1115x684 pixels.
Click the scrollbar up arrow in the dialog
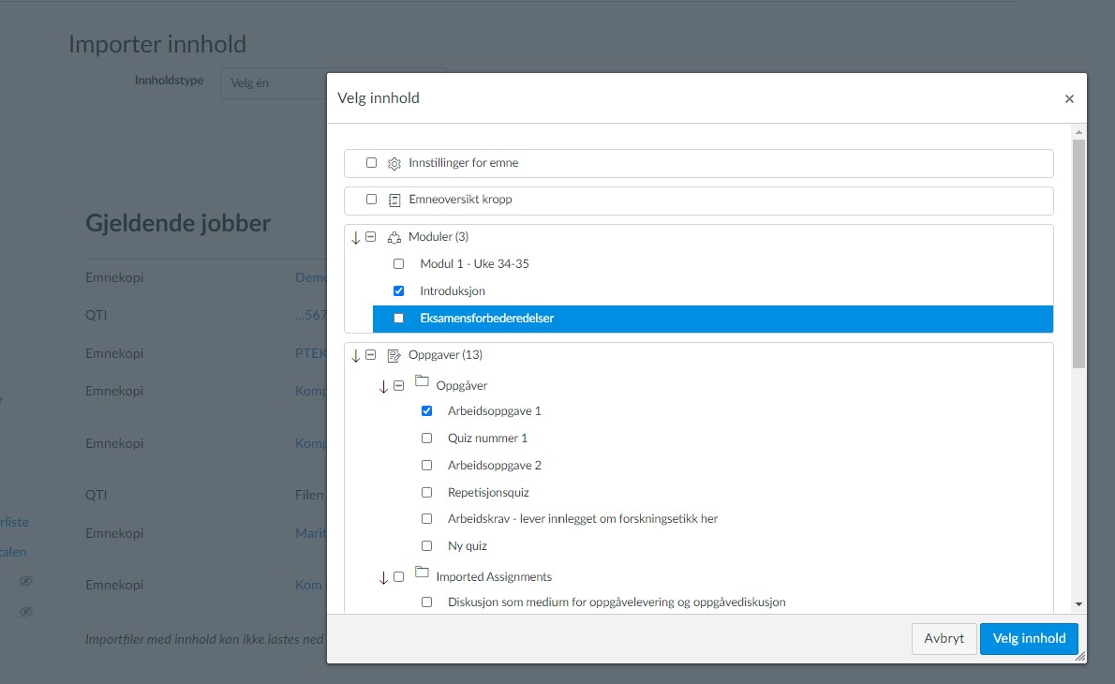click(x=1078, y=132)
